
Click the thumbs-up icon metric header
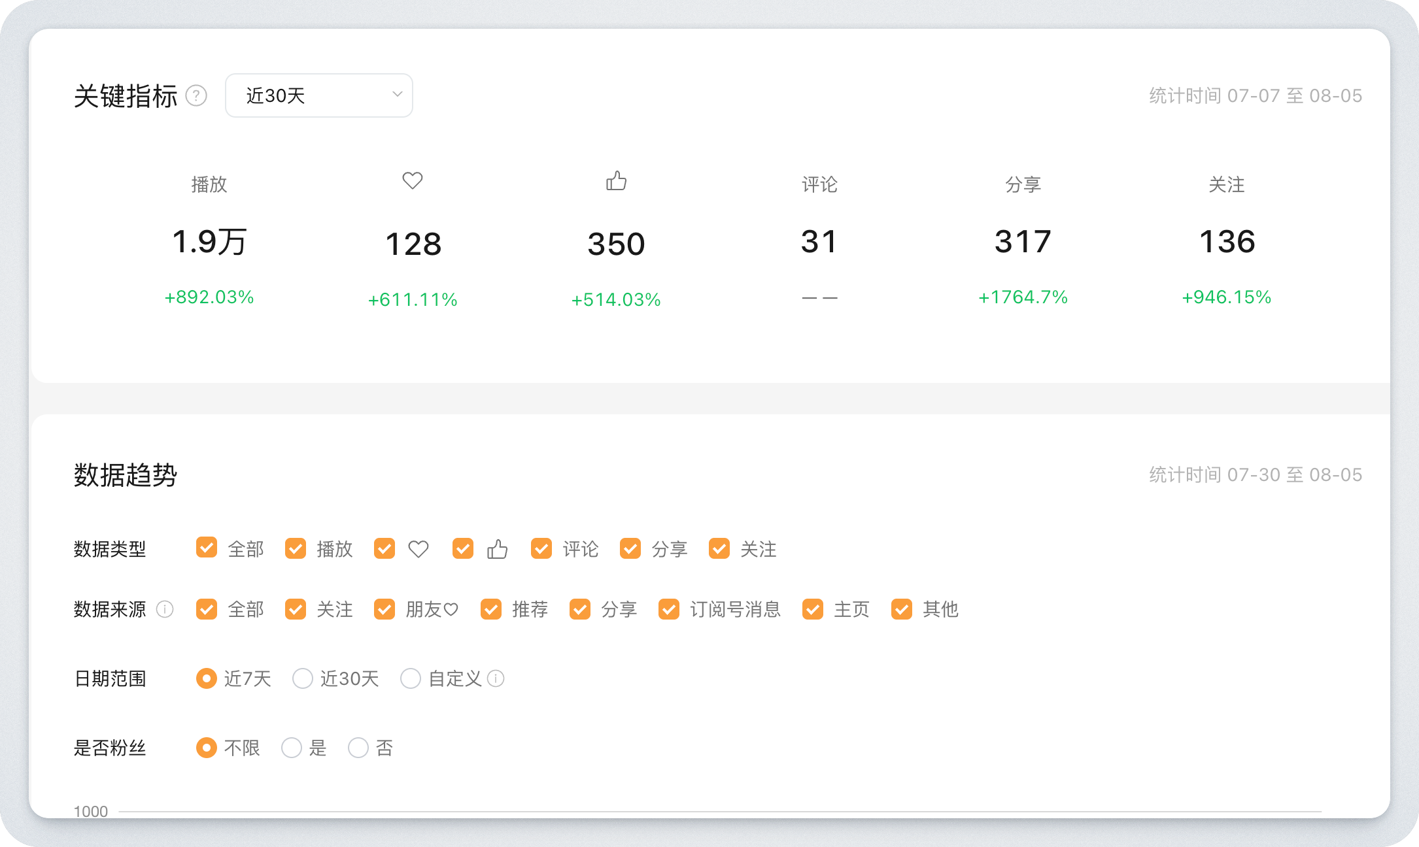coord(616,180)
